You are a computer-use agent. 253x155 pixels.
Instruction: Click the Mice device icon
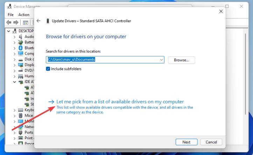pos(21,115)
